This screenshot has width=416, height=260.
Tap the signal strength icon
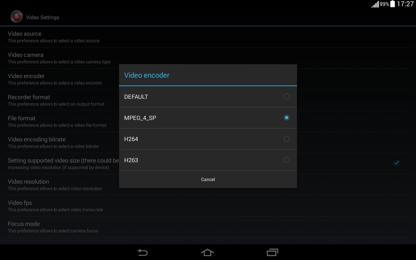click(x=375, y=4)
